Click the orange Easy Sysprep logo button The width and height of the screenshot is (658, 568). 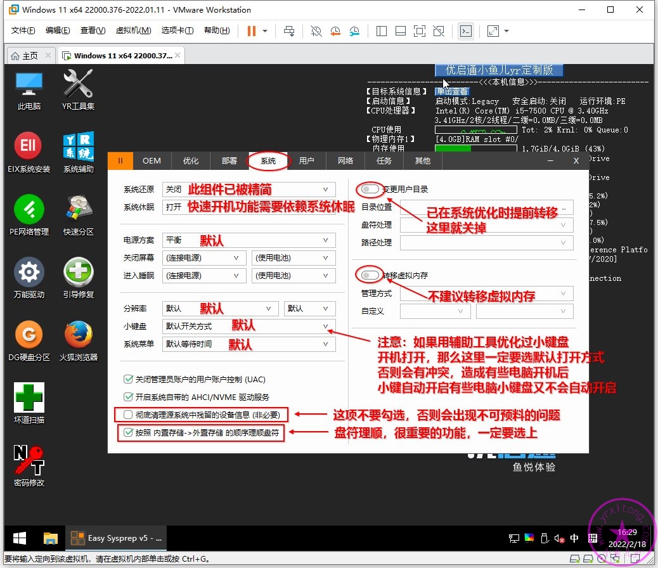(x=120, y=161)
